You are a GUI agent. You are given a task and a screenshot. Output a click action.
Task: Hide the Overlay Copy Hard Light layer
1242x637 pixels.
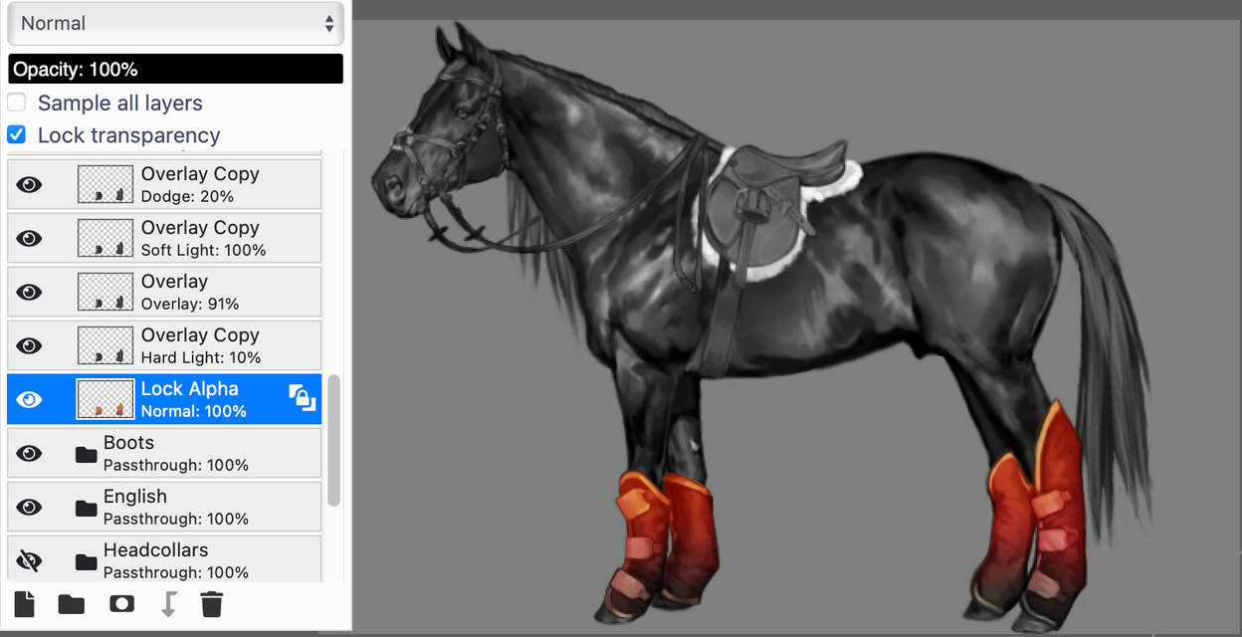coord(30,345)
